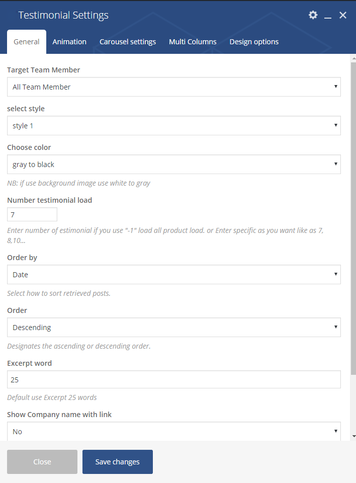
Task: Click the Save changes button
Action: (117, 462)
